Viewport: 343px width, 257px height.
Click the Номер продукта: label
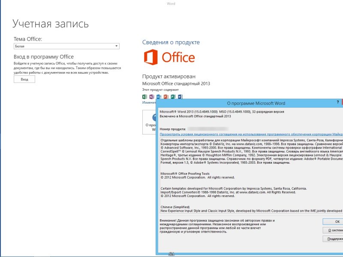tap(173, 129)
